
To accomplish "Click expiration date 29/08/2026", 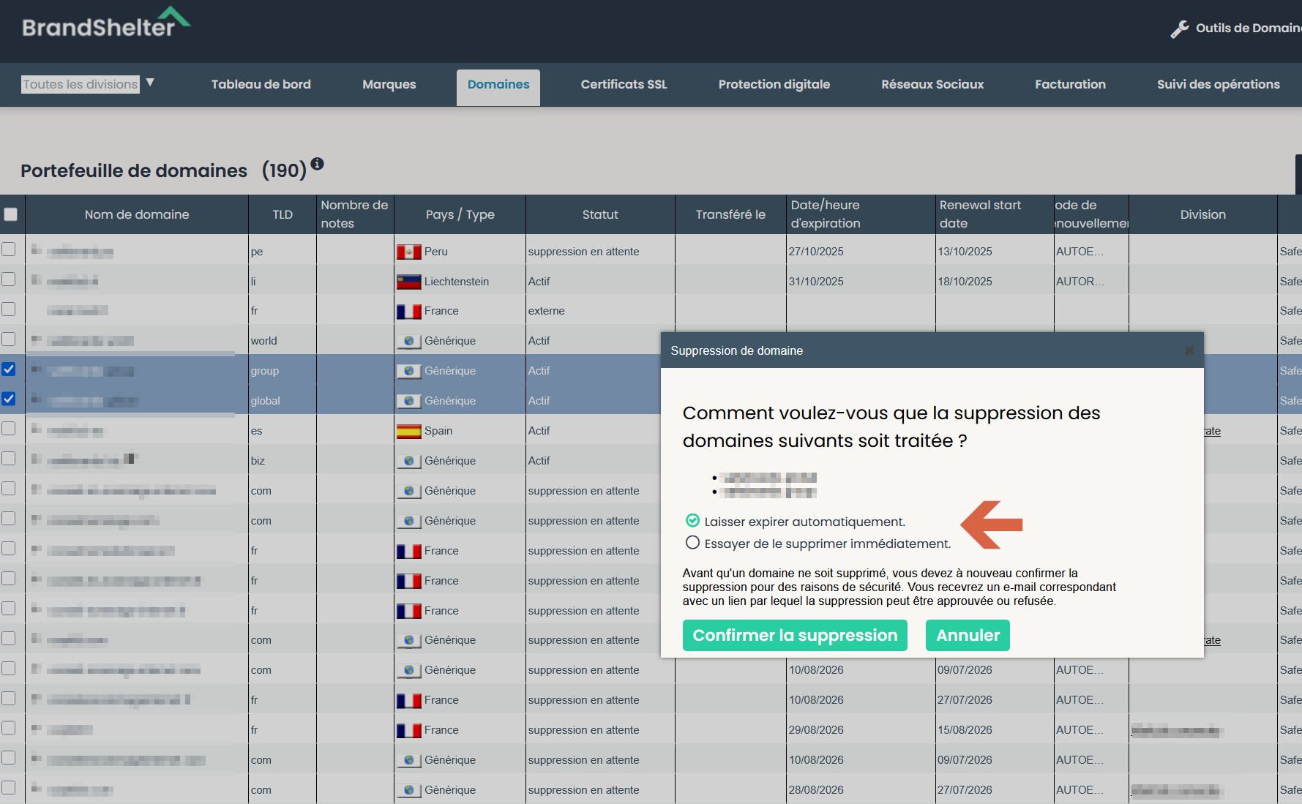I will point(816,730).
